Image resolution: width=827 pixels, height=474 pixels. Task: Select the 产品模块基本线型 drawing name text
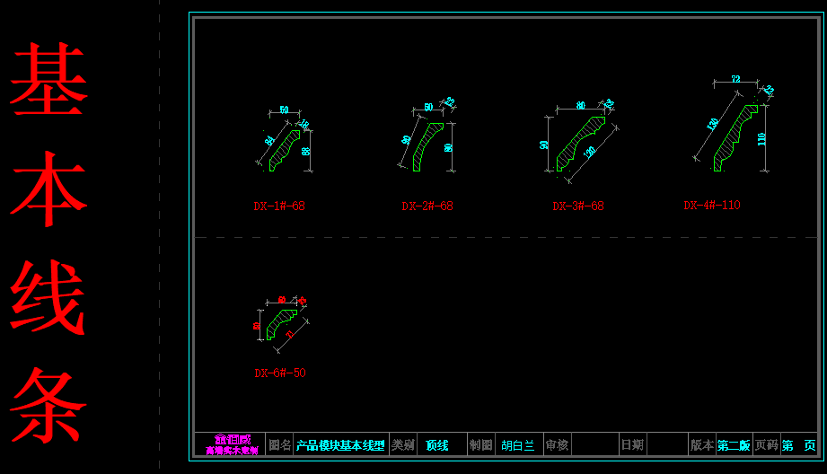click(340, 445)
